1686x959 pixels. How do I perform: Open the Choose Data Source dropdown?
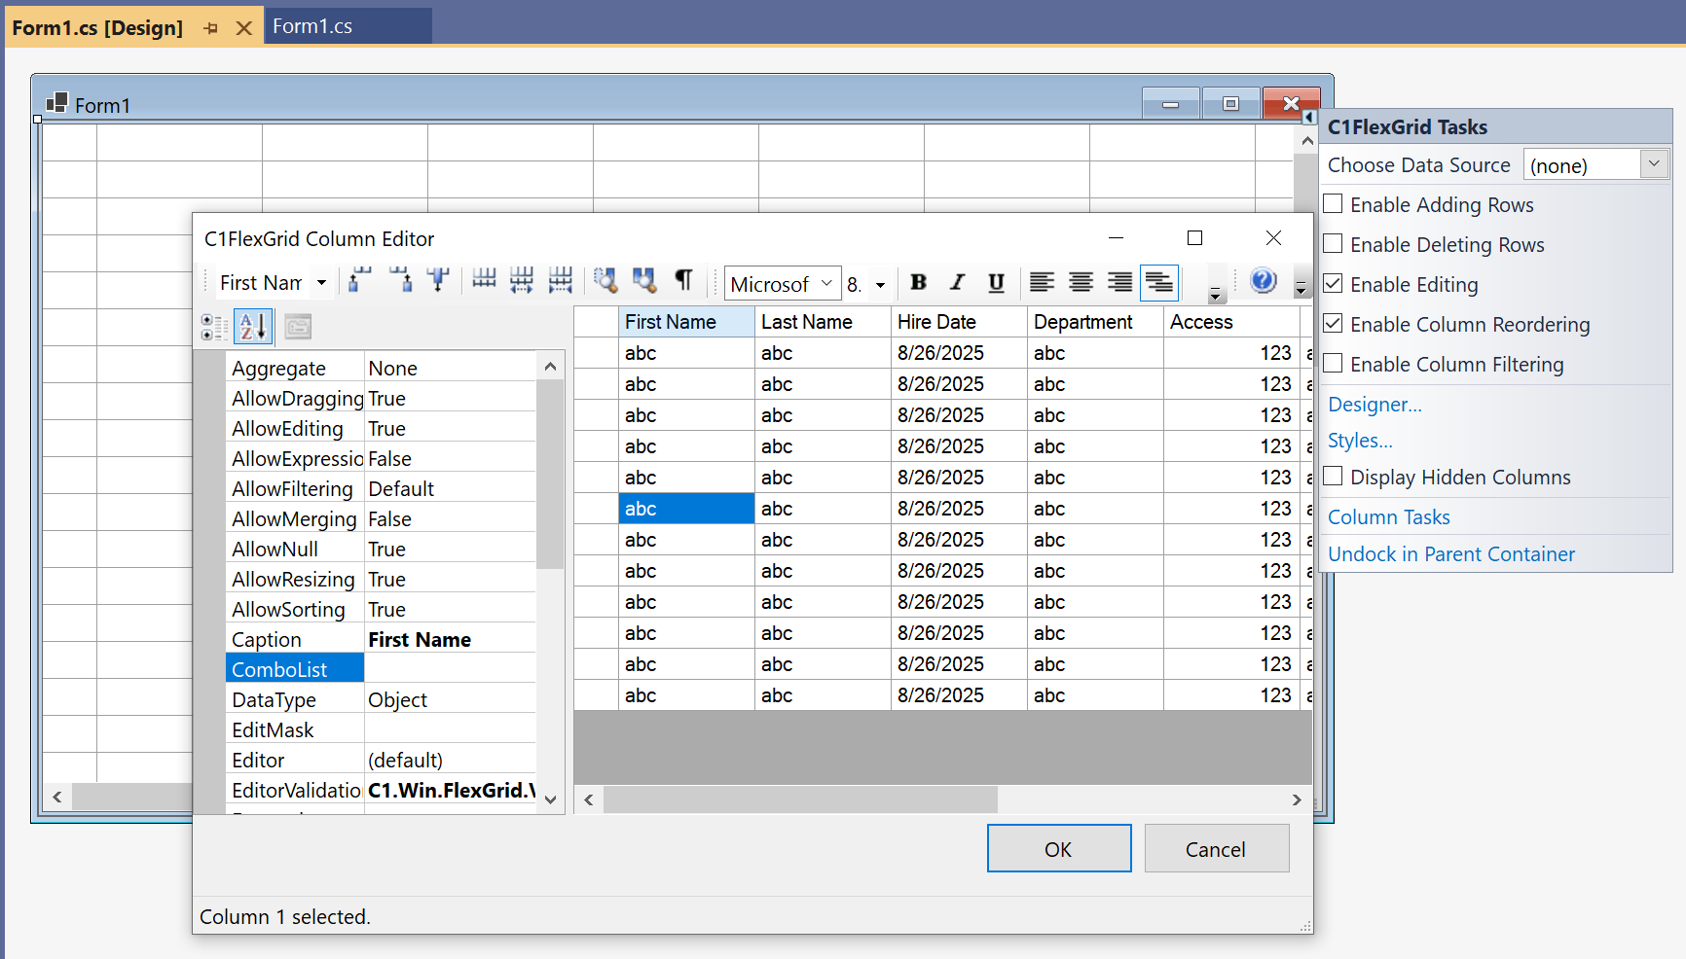point(1654,163)
